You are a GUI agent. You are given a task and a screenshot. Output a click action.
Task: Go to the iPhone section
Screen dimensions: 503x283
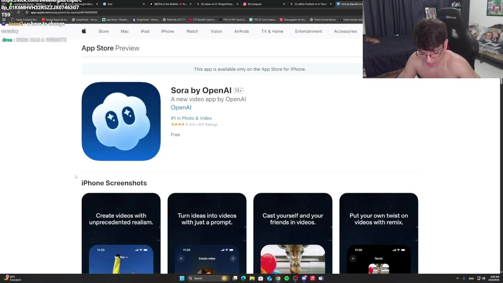[167, 31]
